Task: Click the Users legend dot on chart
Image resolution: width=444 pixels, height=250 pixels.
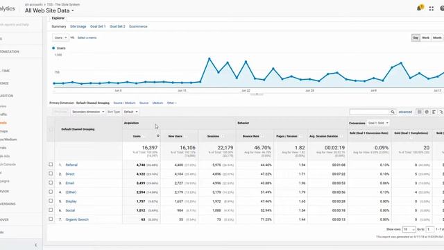Action: point(53,48)
